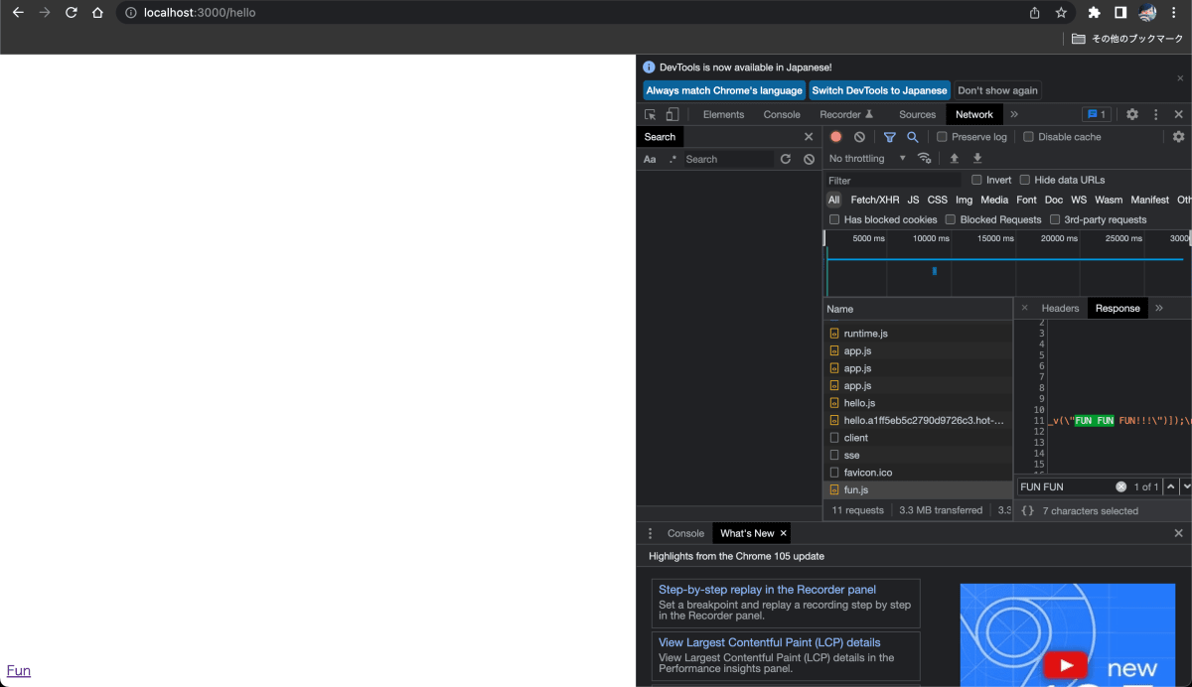Toggle the device toolbar icon
Viewport: 1192px width, 687px height.
[672, 114]
